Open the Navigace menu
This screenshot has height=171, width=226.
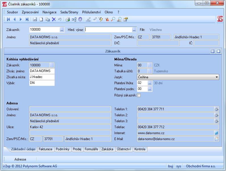pyautogui.click(x=49, y=12)
